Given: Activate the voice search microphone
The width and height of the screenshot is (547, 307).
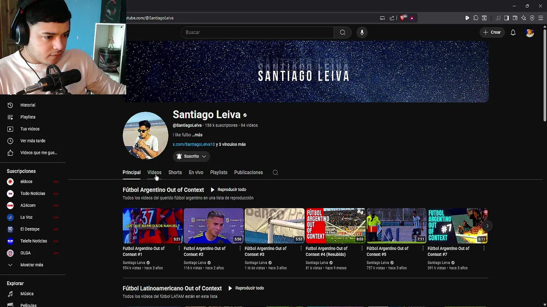Looking at the screenshot, I should pyautogui.click(x=362, y=32).
